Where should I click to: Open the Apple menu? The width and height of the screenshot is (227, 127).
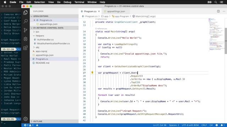pos(5,2)
